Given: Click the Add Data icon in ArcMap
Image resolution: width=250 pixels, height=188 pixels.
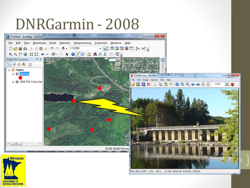Looking at the screenshot, I should click(63, 48).
